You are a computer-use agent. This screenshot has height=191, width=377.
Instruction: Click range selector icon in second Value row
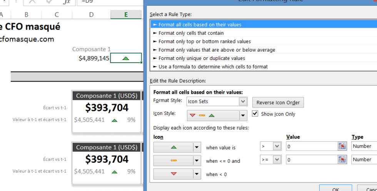(x=342, y=159)
